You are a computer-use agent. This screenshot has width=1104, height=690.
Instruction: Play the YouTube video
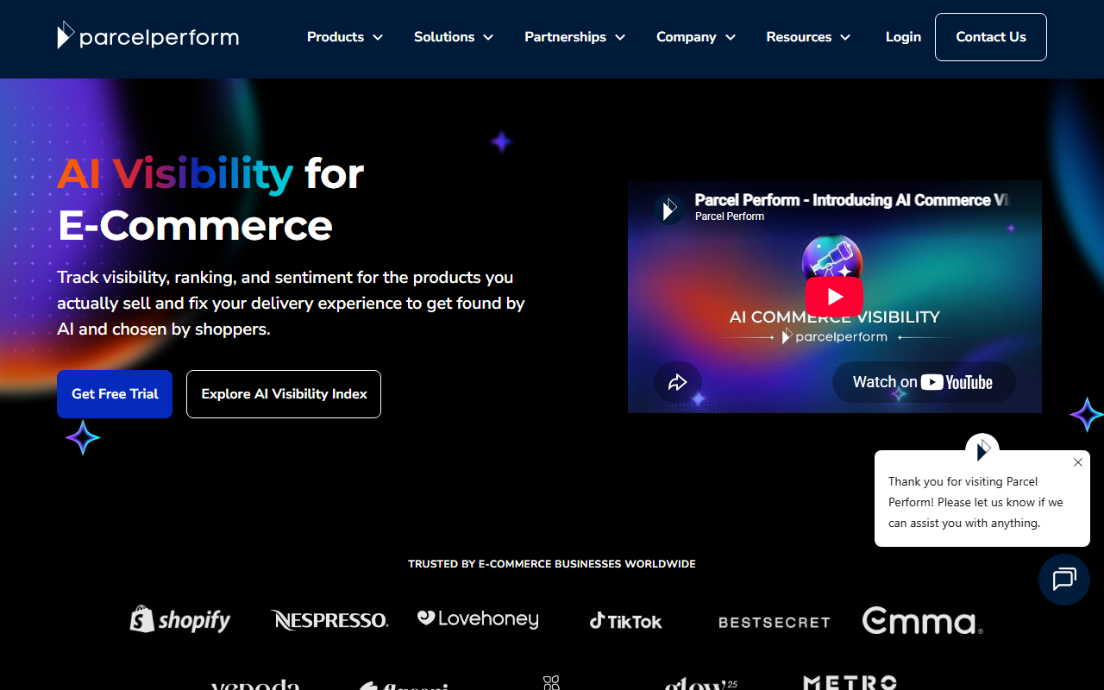(x=834, y=297)
